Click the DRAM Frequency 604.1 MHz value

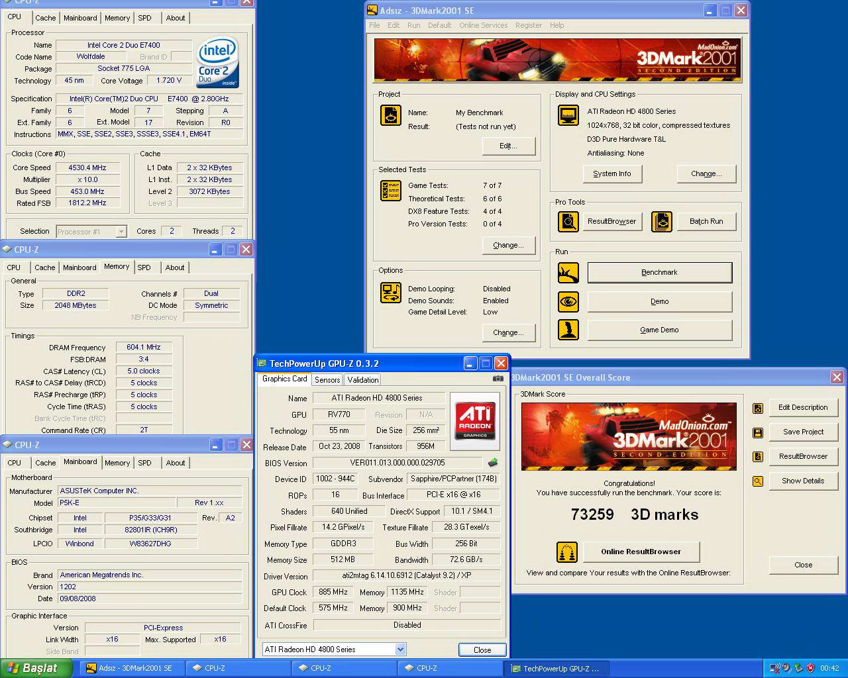point(144,347)
